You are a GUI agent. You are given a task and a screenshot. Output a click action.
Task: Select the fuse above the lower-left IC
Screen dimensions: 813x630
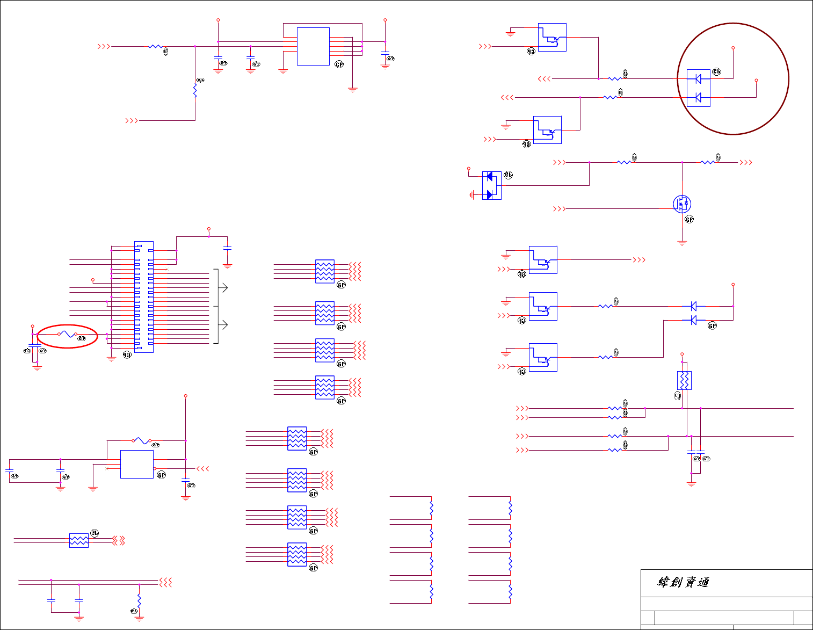tap(141, 440)
